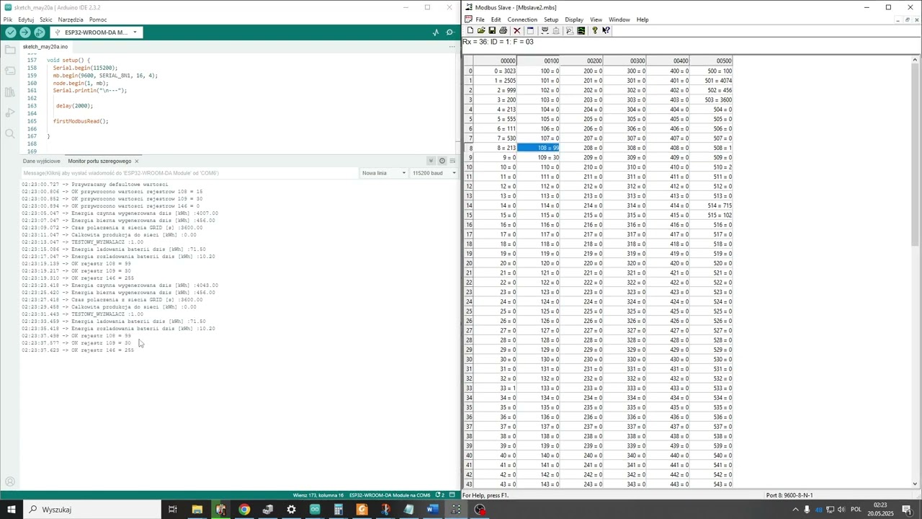The image size is (922, 519).
Task: Click the serial monitor message input field
Action: (189, 173)
